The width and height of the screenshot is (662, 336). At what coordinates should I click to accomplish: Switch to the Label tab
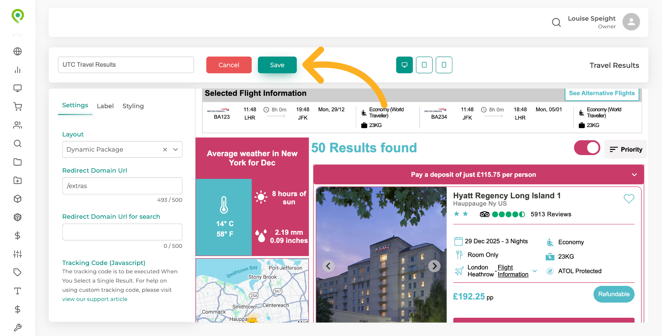point(105,106)
